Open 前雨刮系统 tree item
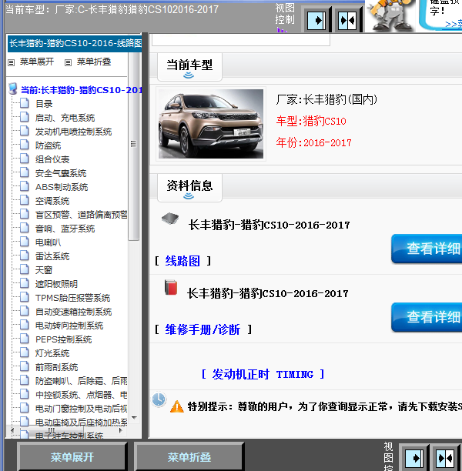This screenshot has width=462, height=471. [56, 367]
